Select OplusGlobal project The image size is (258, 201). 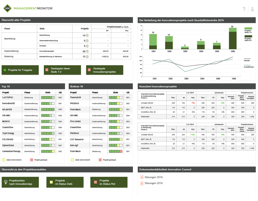coord(8,145)
